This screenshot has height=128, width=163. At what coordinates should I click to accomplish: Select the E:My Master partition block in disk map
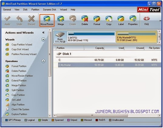137,37
